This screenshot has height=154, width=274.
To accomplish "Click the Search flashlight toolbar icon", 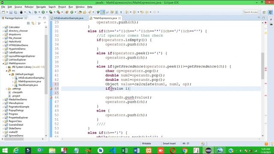I will [89, 12].
